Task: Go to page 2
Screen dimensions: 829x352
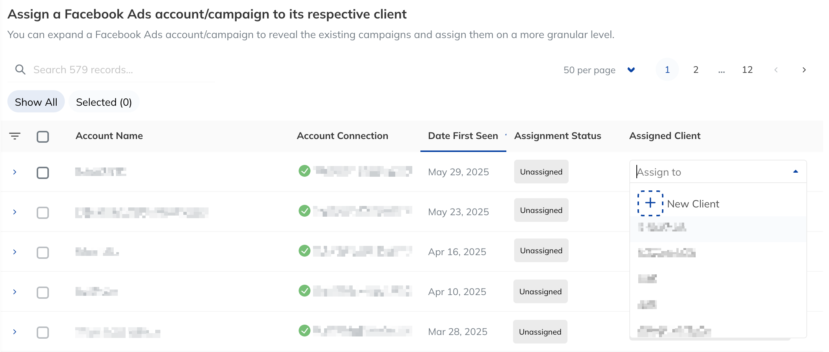Action: [696, 70]
